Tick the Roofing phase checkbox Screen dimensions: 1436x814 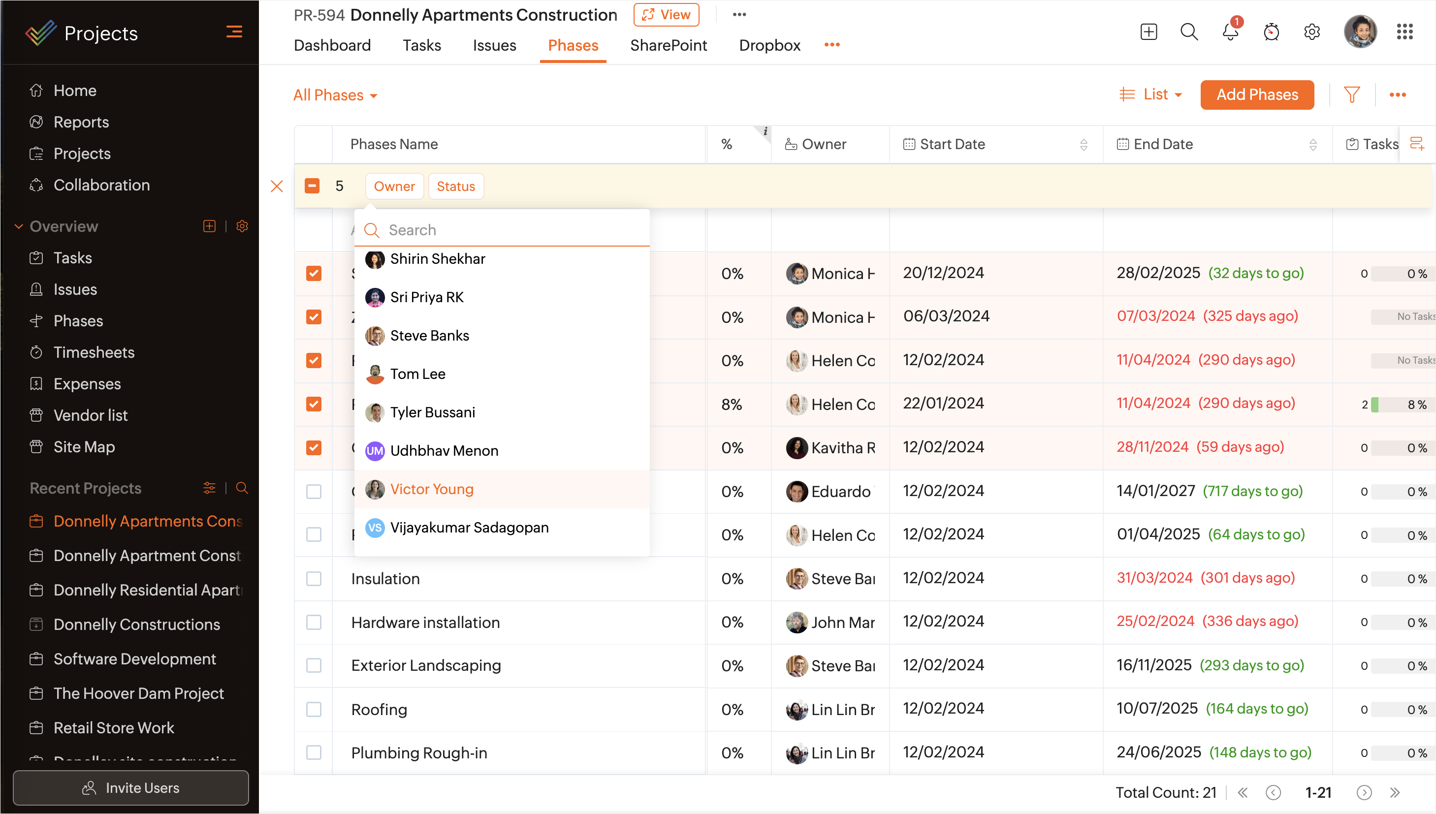314,709
